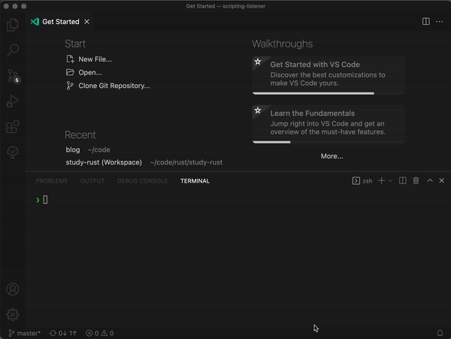451x339 pixels.
Task: Click Get Started with VS Code progress bar
Action: pyautogui.click(x=328, y=93)
